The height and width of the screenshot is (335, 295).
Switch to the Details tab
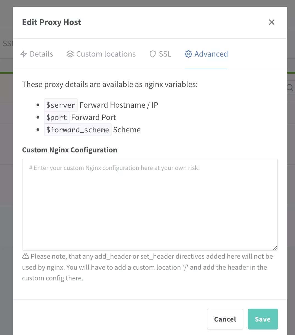[x=41, y=54]
